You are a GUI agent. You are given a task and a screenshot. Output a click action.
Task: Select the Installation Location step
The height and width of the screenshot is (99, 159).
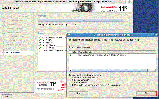(15, 37)
